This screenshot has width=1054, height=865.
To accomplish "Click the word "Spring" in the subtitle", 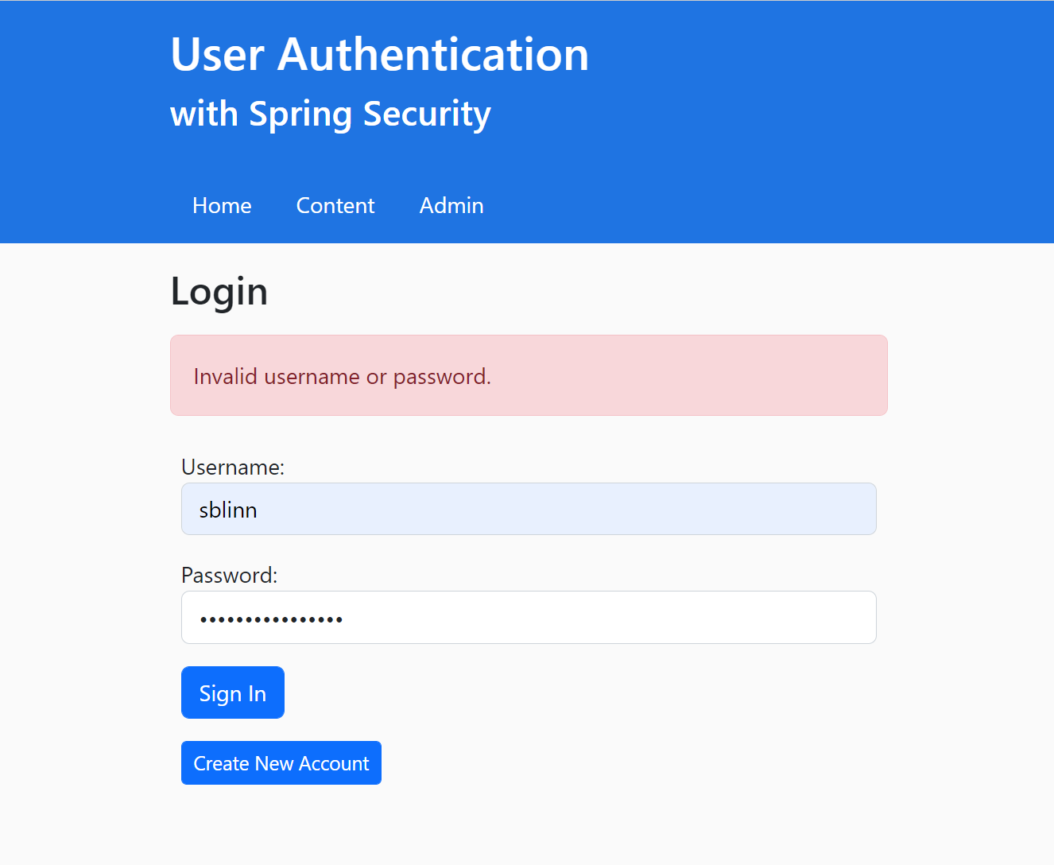I will (x=300, y=115).
